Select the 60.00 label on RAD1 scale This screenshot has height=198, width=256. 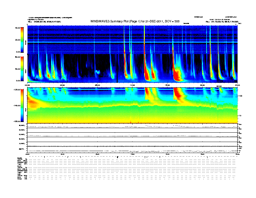coord(18,57)
